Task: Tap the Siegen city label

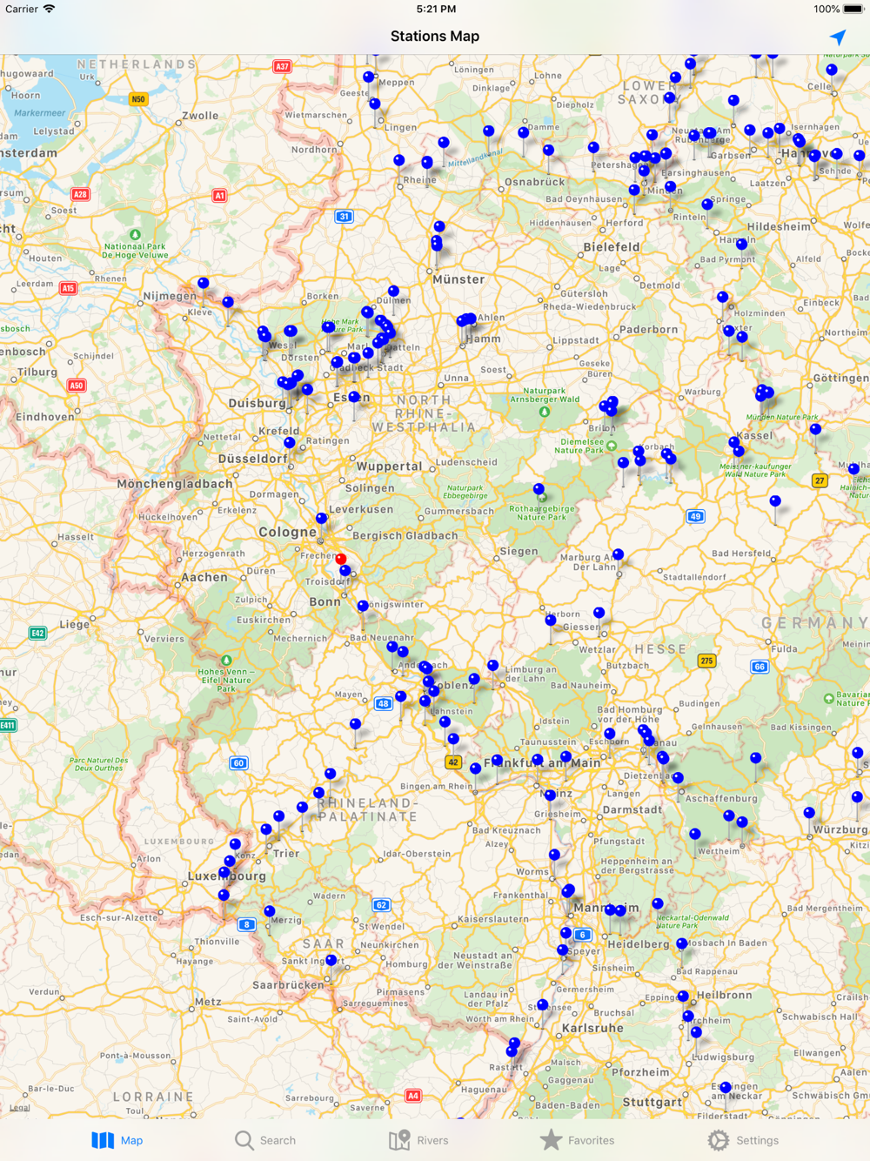Action: click(519, 551)
